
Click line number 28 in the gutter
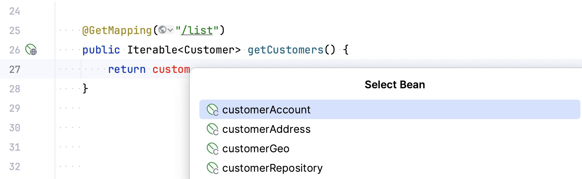click(15, 89)
